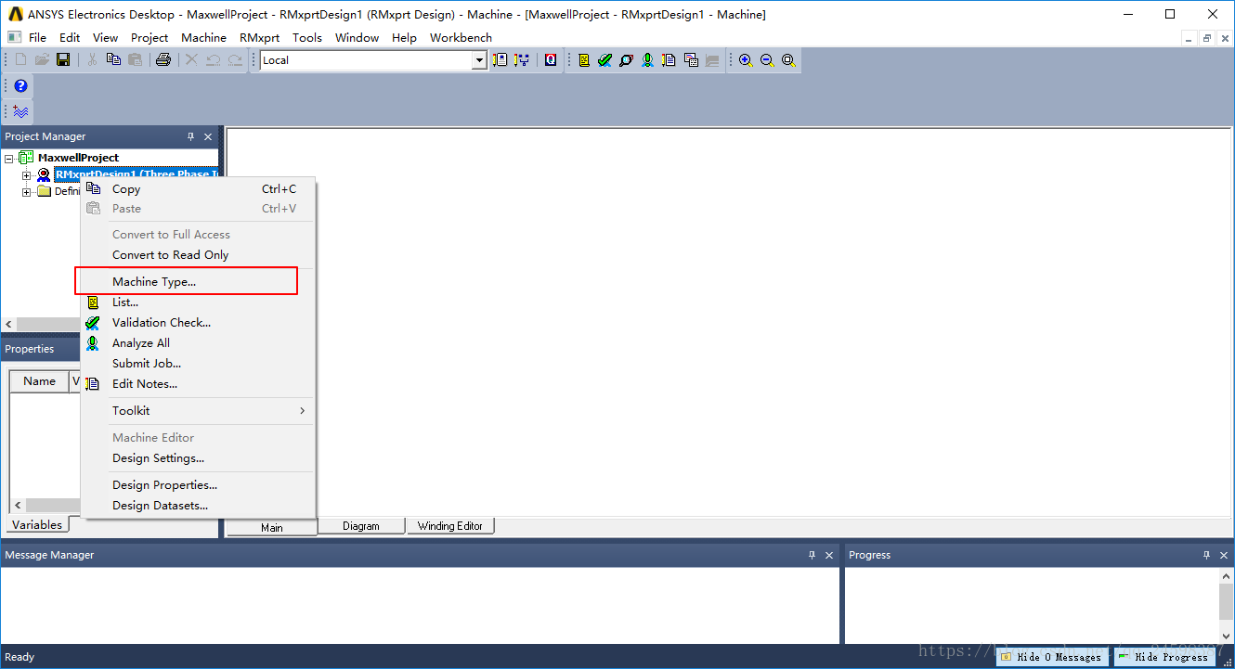Pin the Message Manager panel
Viewport: 1235px width, 669px height.
[x=812, y=555]
